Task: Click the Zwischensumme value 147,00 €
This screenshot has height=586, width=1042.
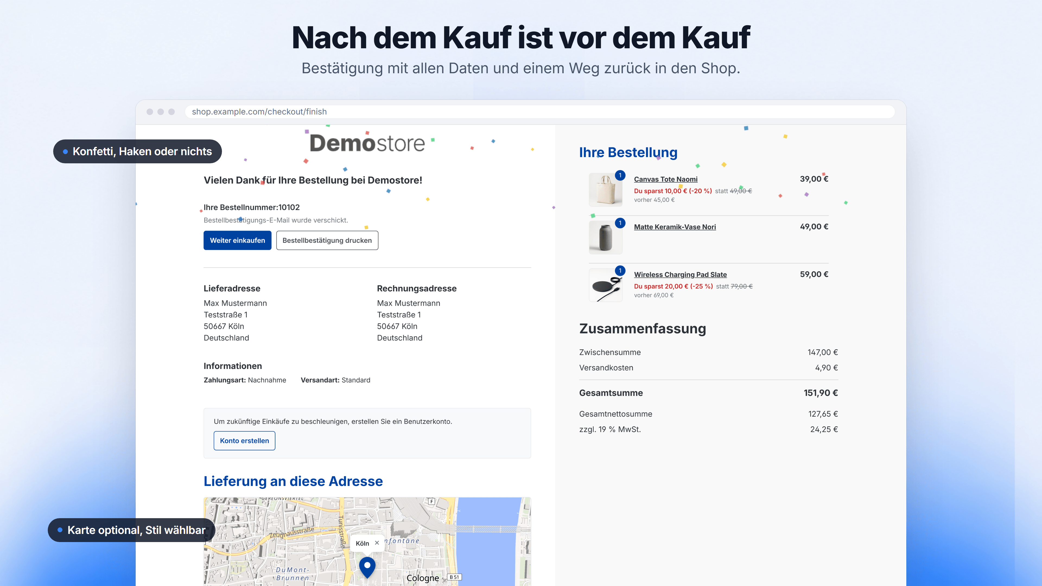Action: [823, 352]
